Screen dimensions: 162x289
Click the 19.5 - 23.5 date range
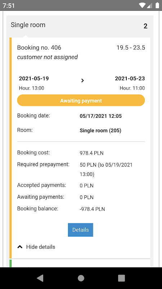[131, 48]
